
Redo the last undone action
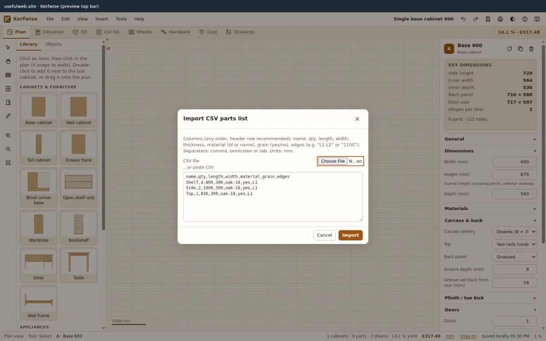pyautogui.click(x=475, y=19)
